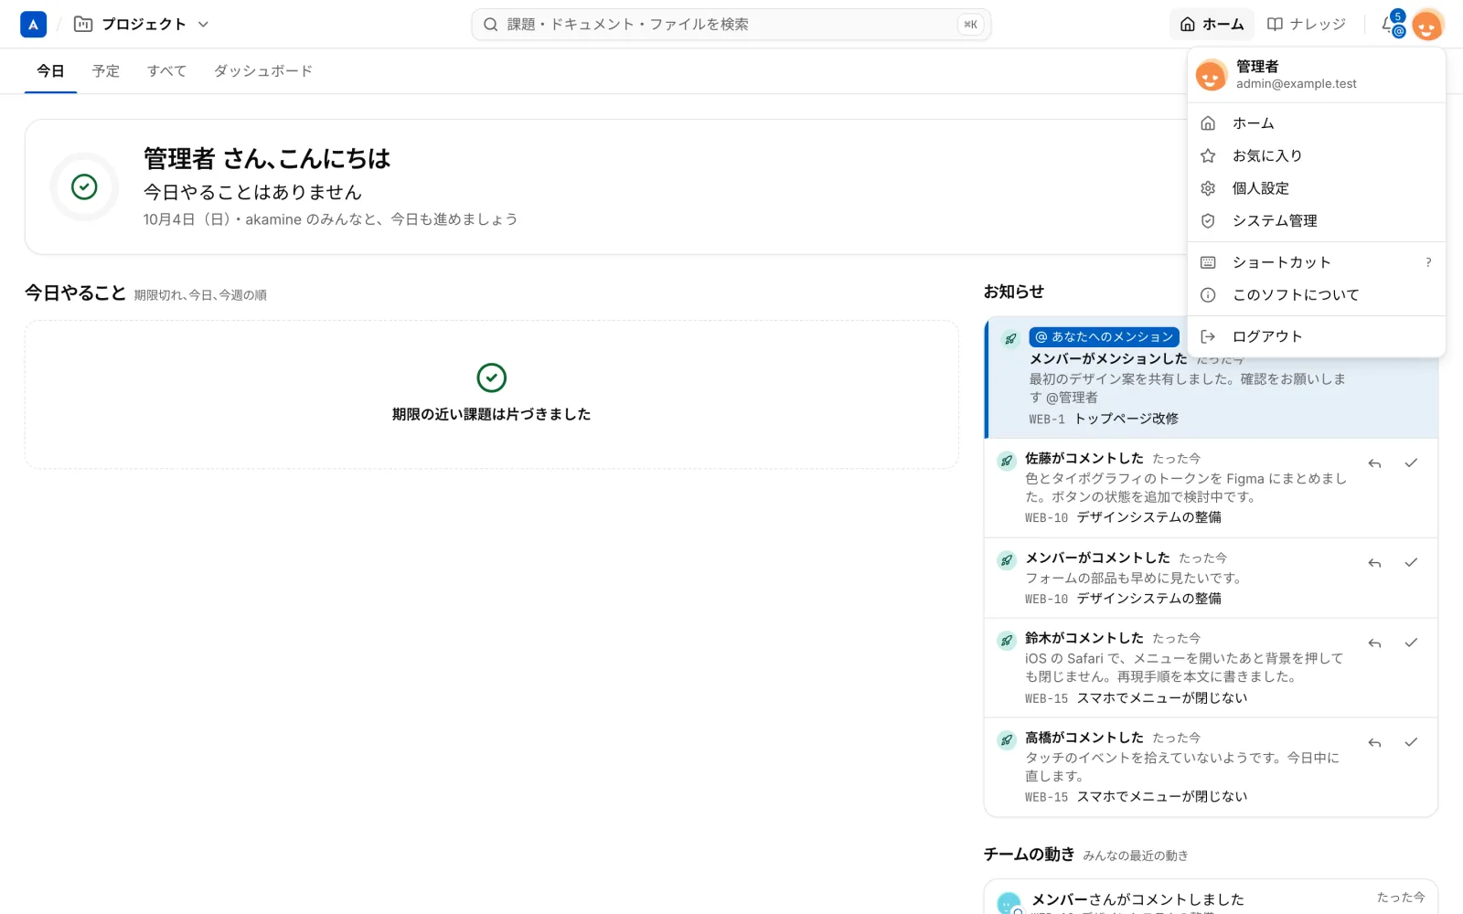This screenshot has width=1463, height=914.
Task: Click the logout arrow icon
Action: tap(1208, 336)
